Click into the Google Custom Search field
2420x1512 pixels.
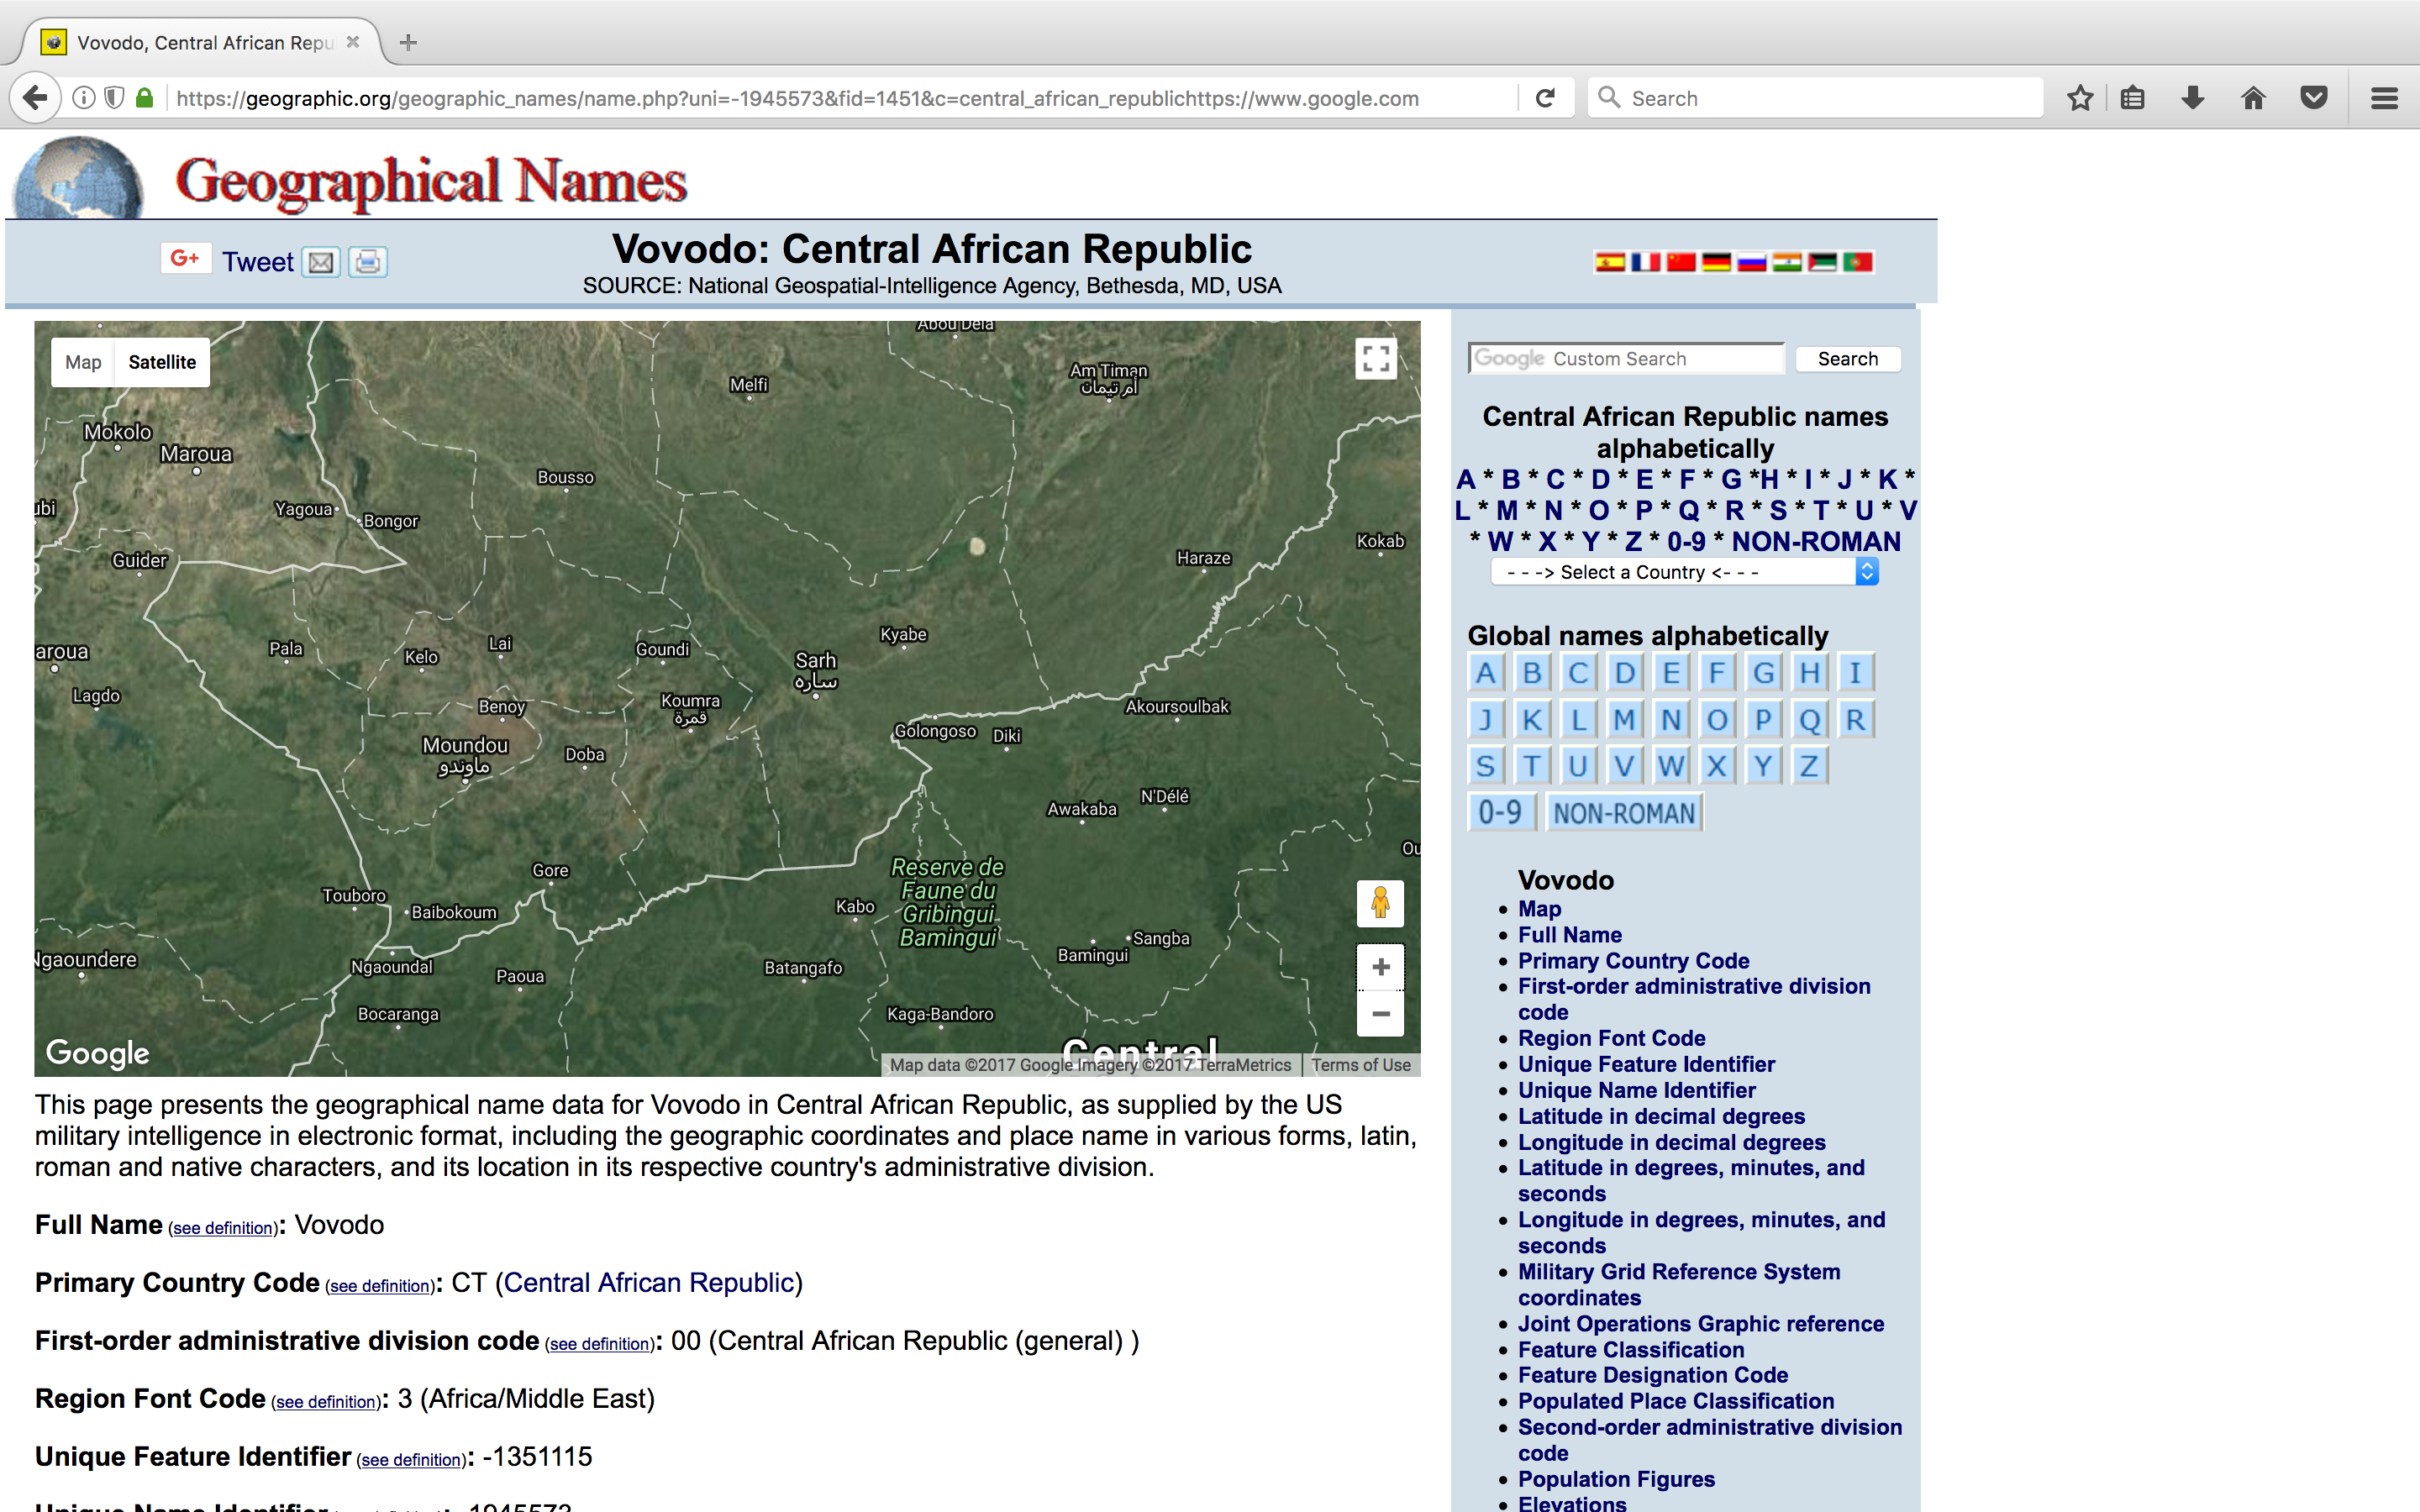pos(1626,359)
